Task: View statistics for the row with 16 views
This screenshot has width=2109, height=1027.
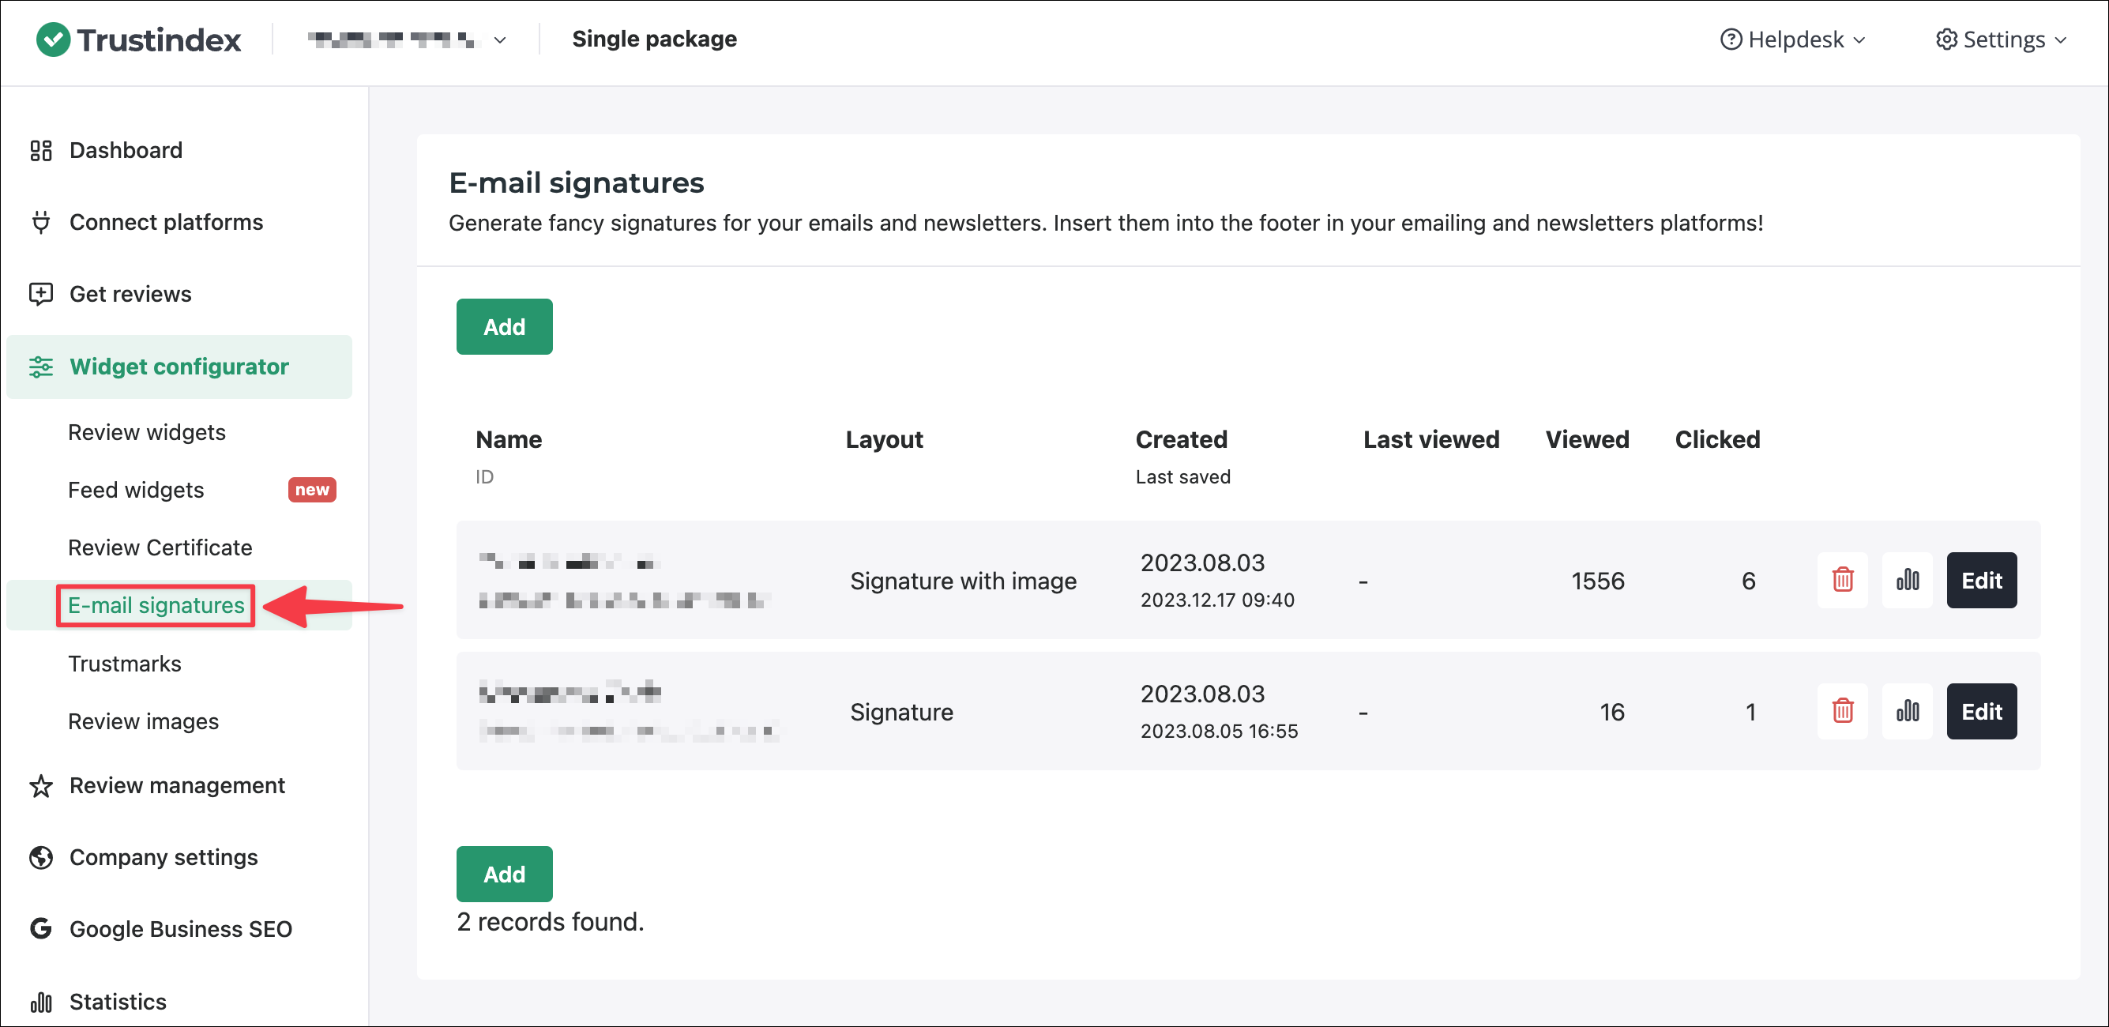Action: [1907, 711]
